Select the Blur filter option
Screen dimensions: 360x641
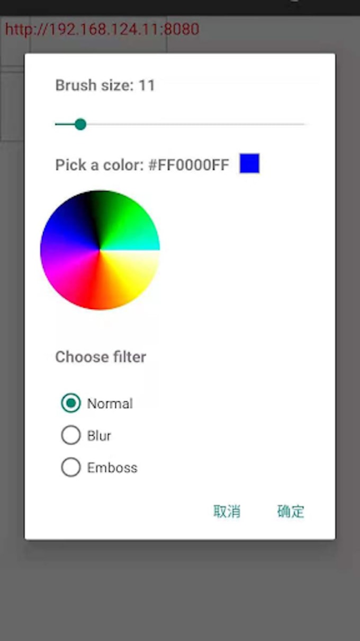pyautogui.click(x=71, y=435)
